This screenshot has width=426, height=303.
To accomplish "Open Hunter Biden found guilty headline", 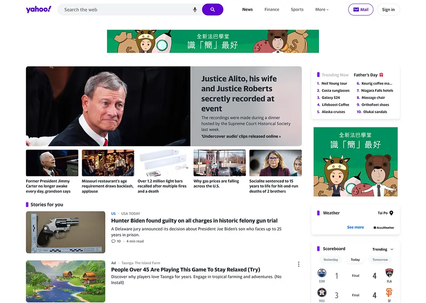I will 194,221.
